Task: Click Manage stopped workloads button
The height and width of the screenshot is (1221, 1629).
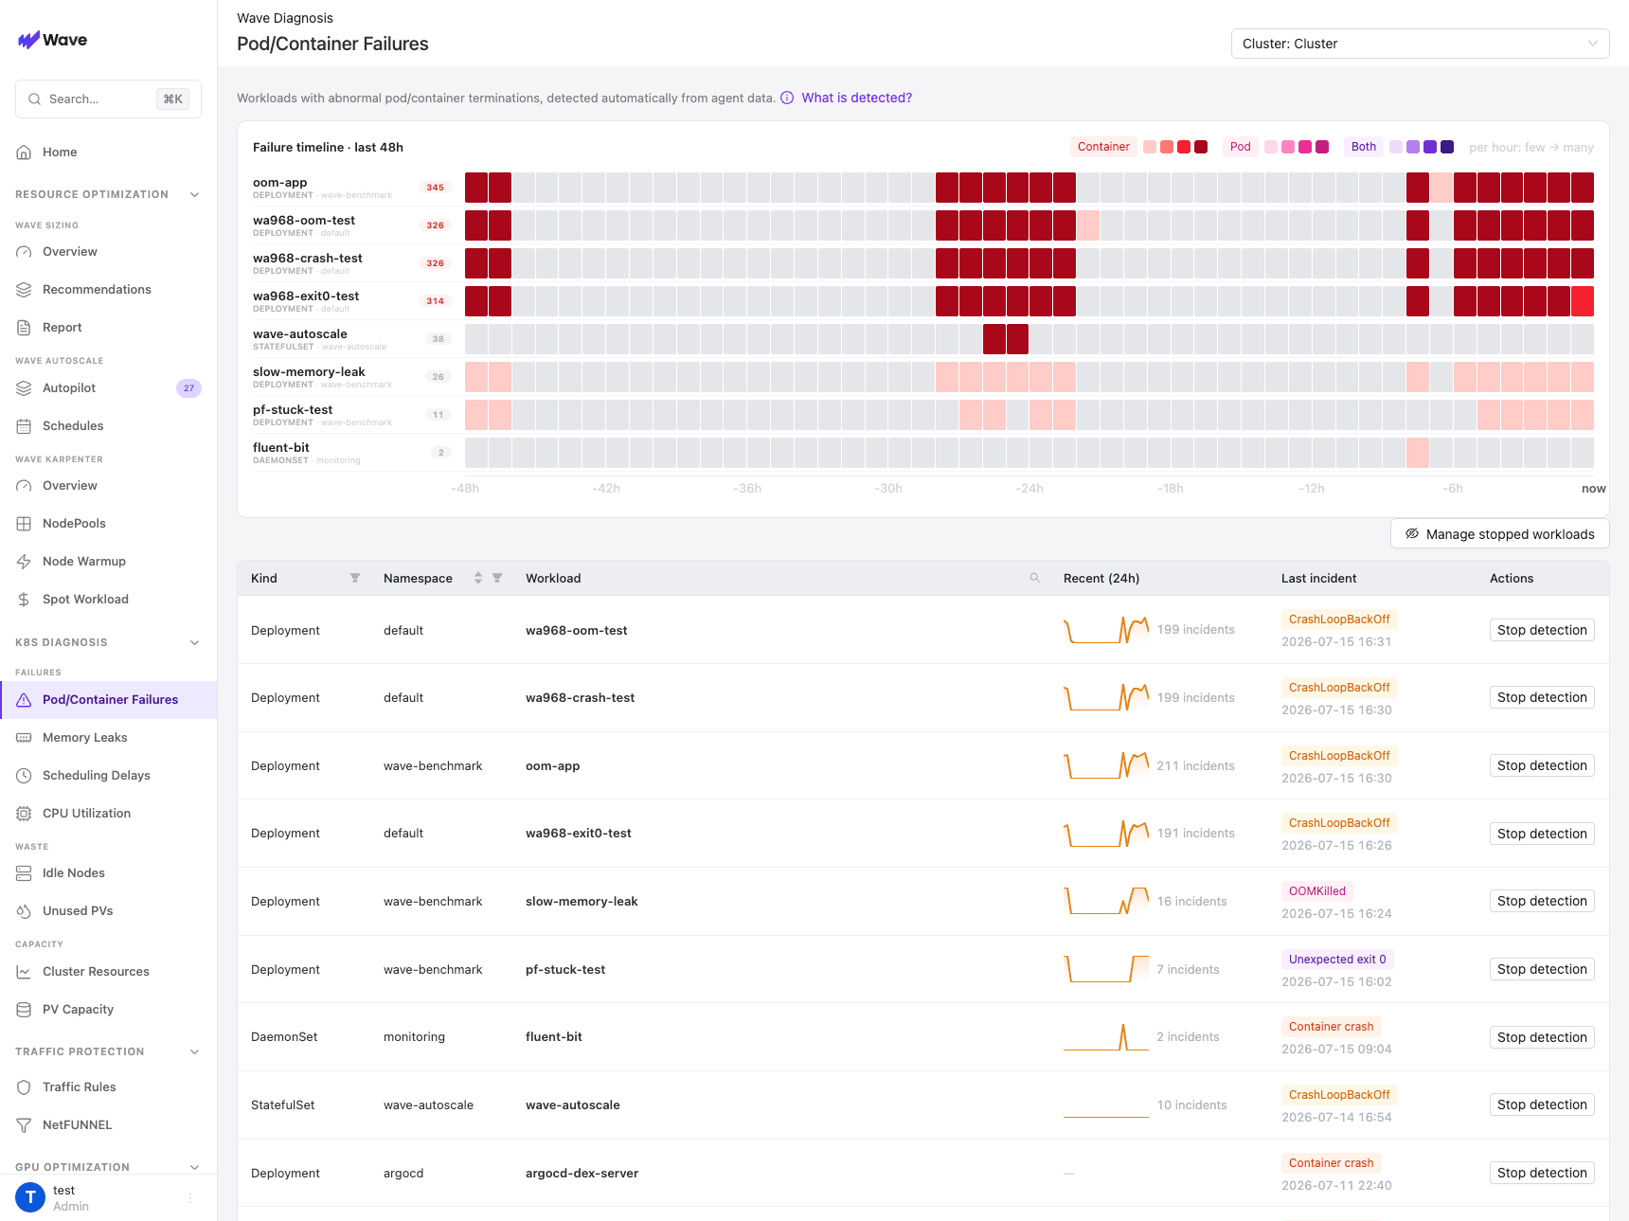Action: (1500, 534)
